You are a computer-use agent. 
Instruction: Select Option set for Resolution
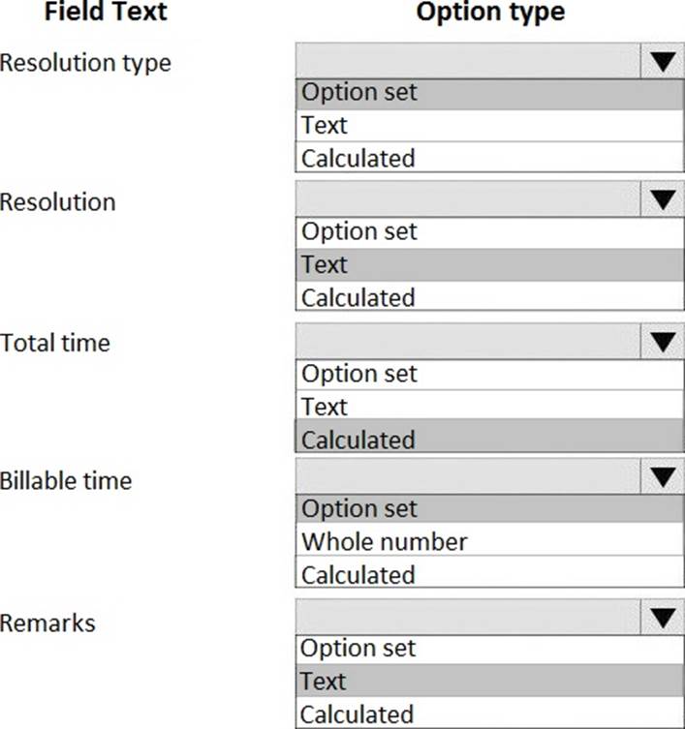[x=490, y=233]
